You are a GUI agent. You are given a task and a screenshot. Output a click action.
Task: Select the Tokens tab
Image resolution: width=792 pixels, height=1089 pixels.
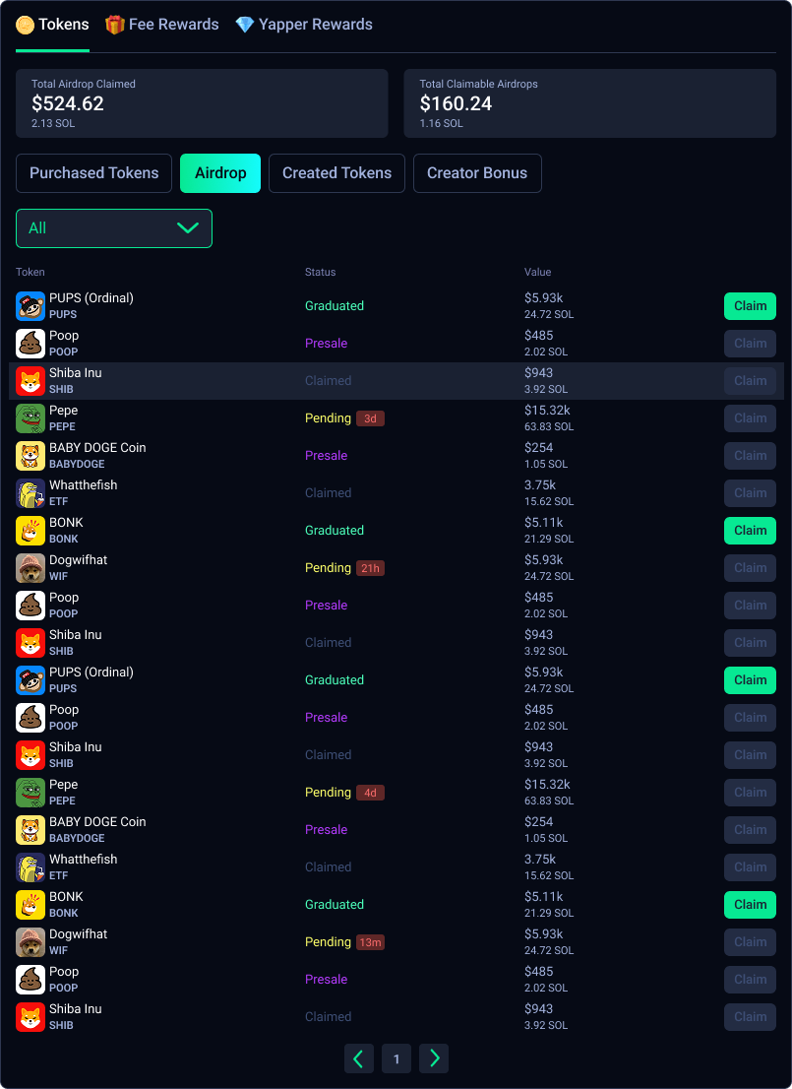point(53,25)
